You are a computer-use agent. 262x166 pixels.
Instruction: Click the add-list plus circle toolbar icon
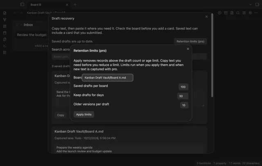(219, 13)
